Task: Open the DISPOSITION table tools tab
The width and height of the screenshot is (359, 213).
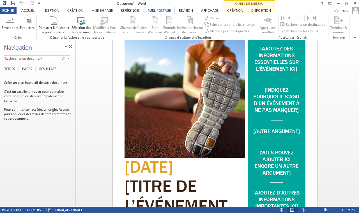Action: (261, 11)
